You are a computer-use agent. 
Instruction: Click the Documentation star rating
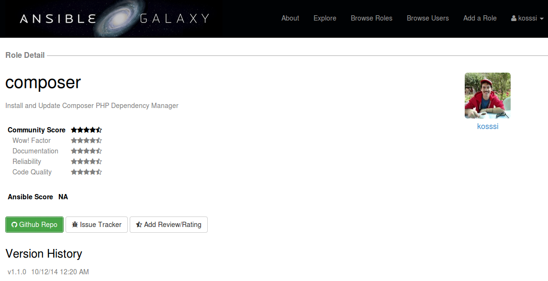click(86, 151)
